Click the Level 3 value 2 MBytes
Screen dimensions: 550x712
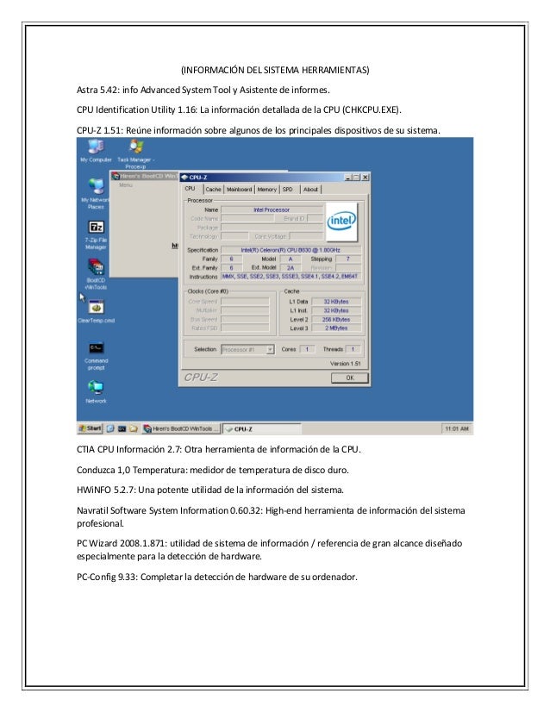[336, 328]
